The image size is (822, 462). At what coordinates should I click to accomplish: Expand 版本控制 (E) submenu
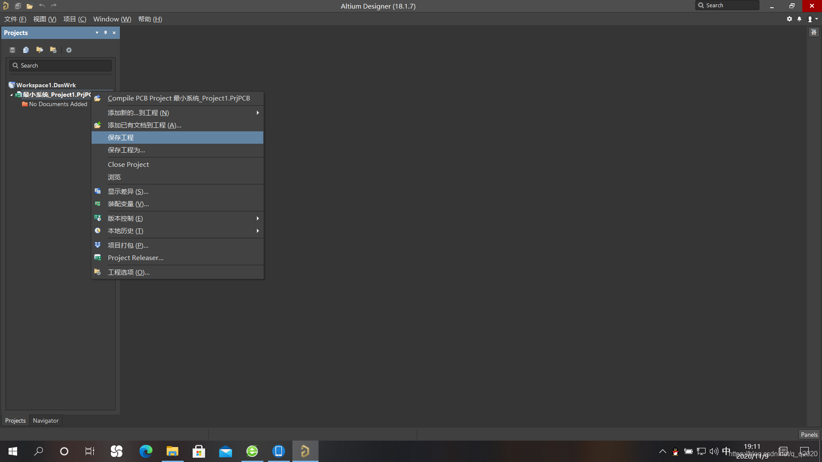click(x=177, y=218)
